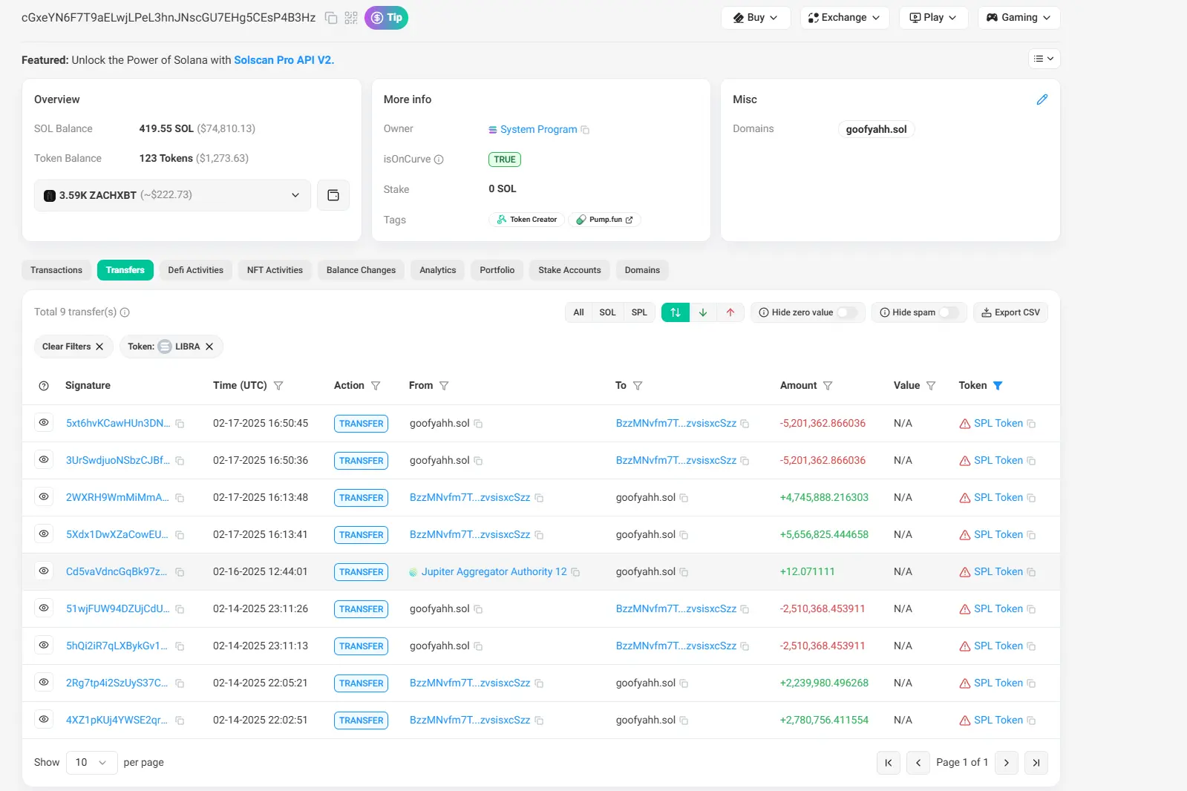Show QR code for wallet address

351,18
